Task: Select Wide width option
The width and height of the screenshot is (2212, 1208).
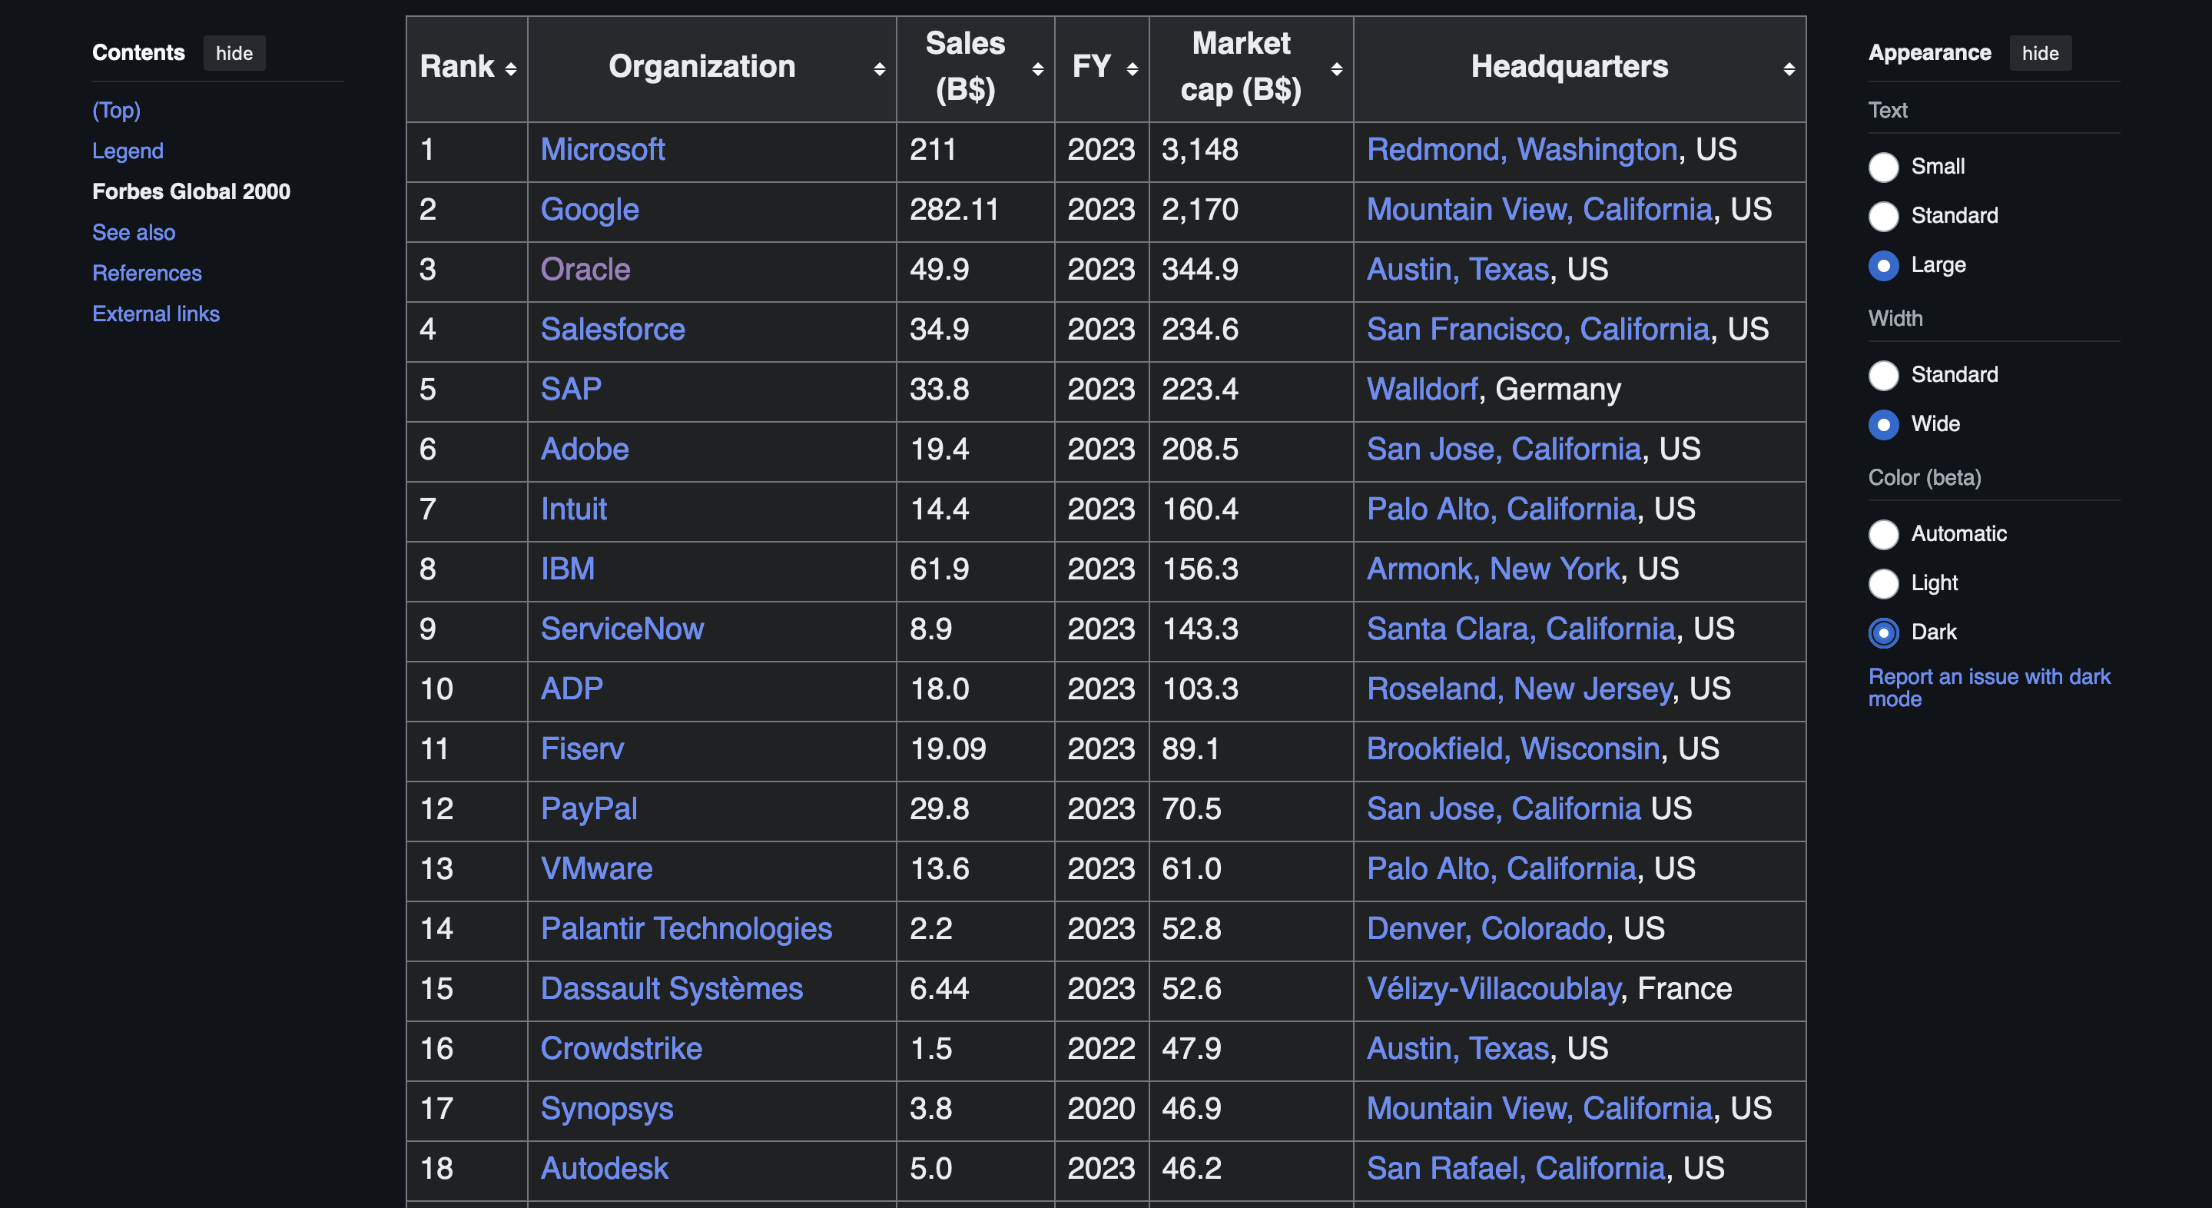Action: [x=1883, y=424]
